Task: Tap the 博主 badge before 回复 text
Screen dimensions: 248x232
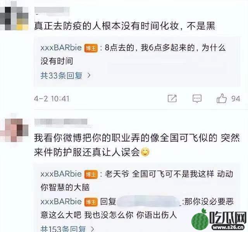Action: coord(91,202)
